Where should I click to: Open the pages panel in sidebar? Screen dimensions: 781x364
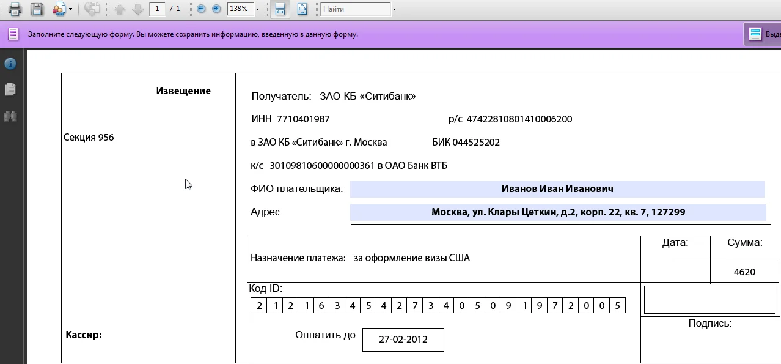coord(10,89)
